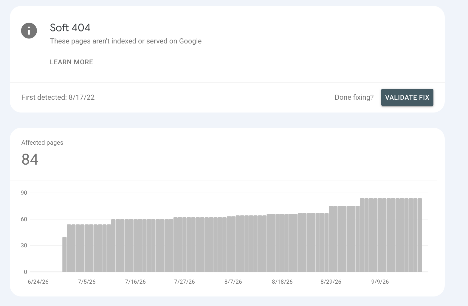Click the 30 y-axis label
Image resolution: width=468 pixels, height=306 pixels.
[24, 246]
